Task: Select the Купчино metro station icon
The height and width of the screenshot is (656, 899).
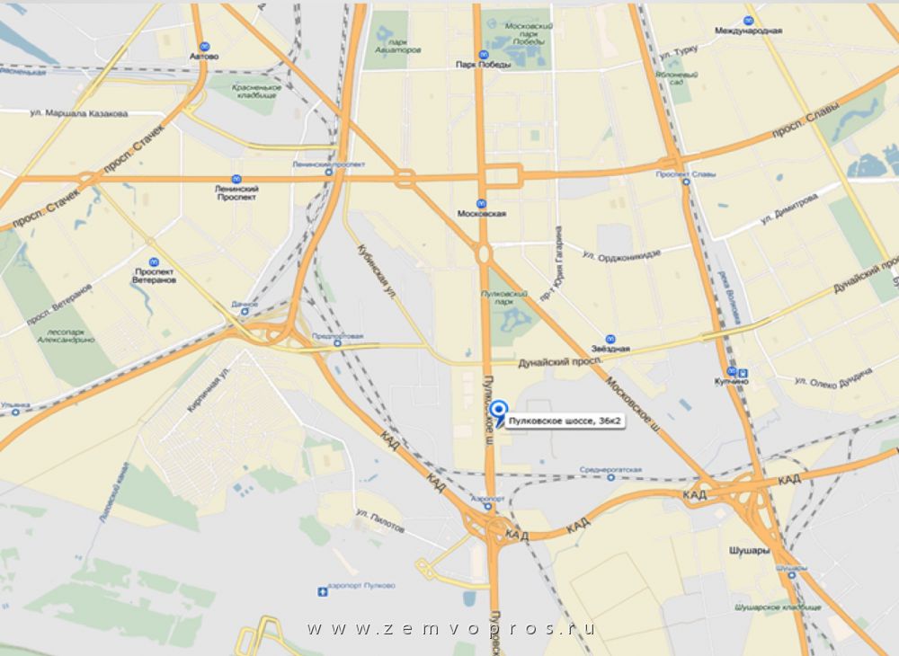Action: click(732, 371)
